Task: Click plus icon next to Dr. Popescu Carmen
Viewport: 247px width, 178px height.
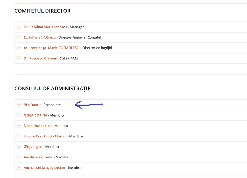Action: click(19, 58)
